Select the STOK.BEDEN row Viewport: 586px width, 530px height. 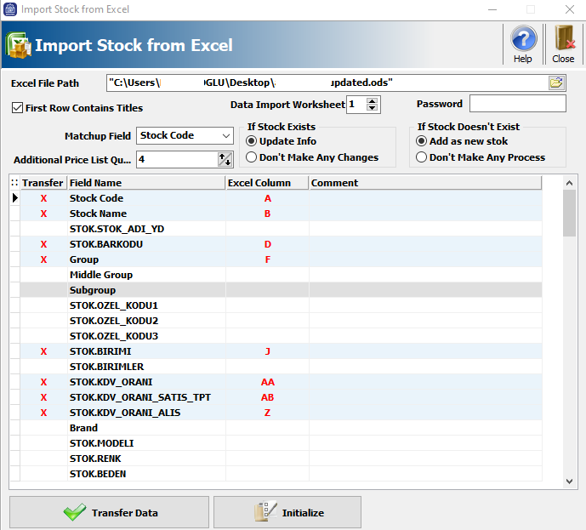[x=281, y=474]
